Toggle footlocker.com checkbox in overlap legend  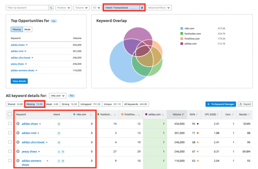182,34
